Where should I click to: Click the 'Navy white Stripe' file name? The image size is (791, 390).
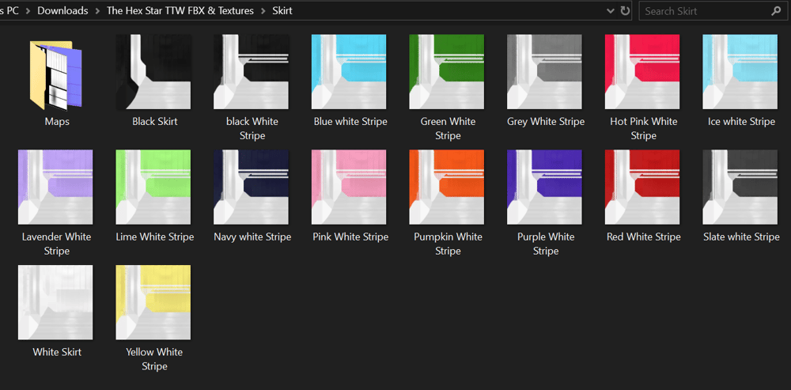coord(252,237)
